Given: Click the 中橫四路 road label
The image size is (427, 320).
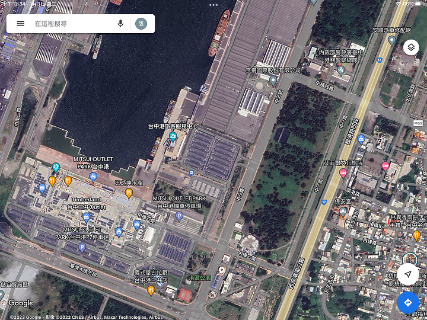Looking at the screenshot, I should point(325,86).
